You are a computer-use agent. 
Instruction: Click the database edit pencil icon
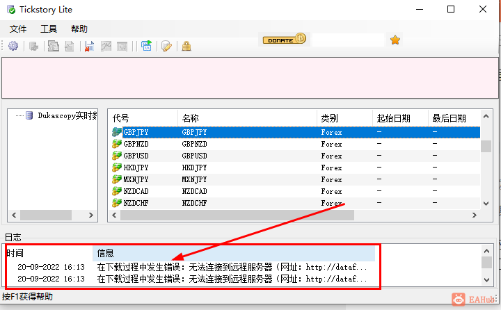point(166,47)
